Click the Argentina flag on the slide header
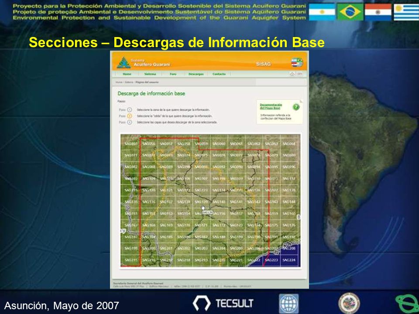This screenshot has height=314, width=419. point(322,12)
